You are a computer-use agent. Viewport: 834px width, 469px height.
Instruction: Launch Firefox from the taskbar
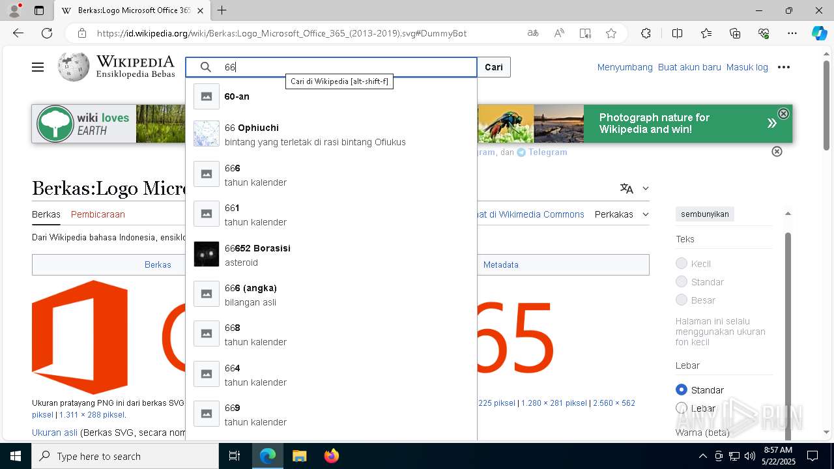tap(331, 456)
